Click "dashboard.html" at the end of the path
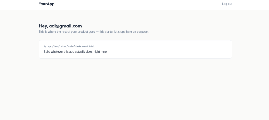Viewport: 269px width, 120px height. (x=85, y=46)
